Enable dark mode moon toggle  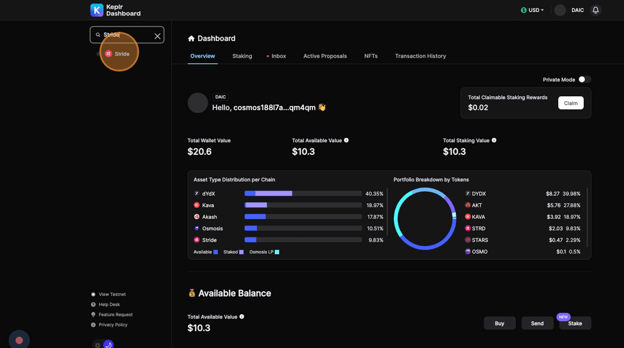click(108, 345)
